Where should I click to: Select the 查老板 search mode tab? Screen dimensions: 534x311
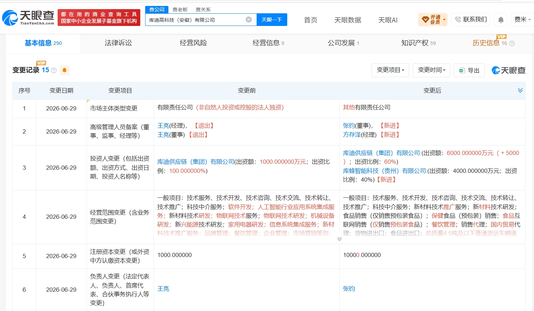(180, 9)
